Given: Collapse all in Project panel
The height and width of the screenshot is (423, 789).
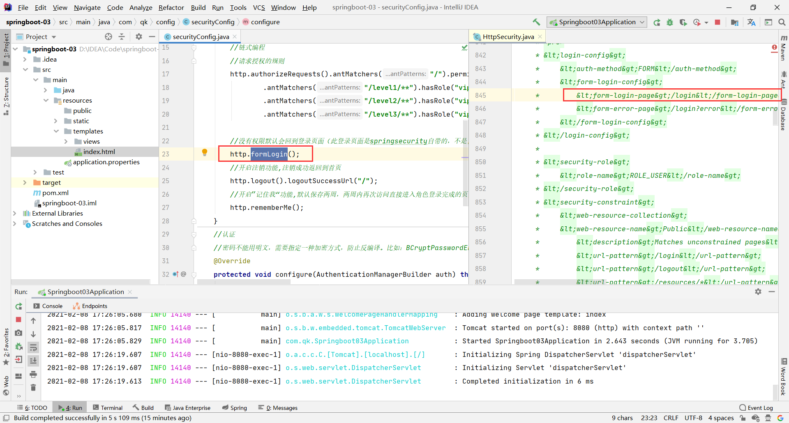Looking at the screenshot, I should pyautogui.click(x=122, y=37).
